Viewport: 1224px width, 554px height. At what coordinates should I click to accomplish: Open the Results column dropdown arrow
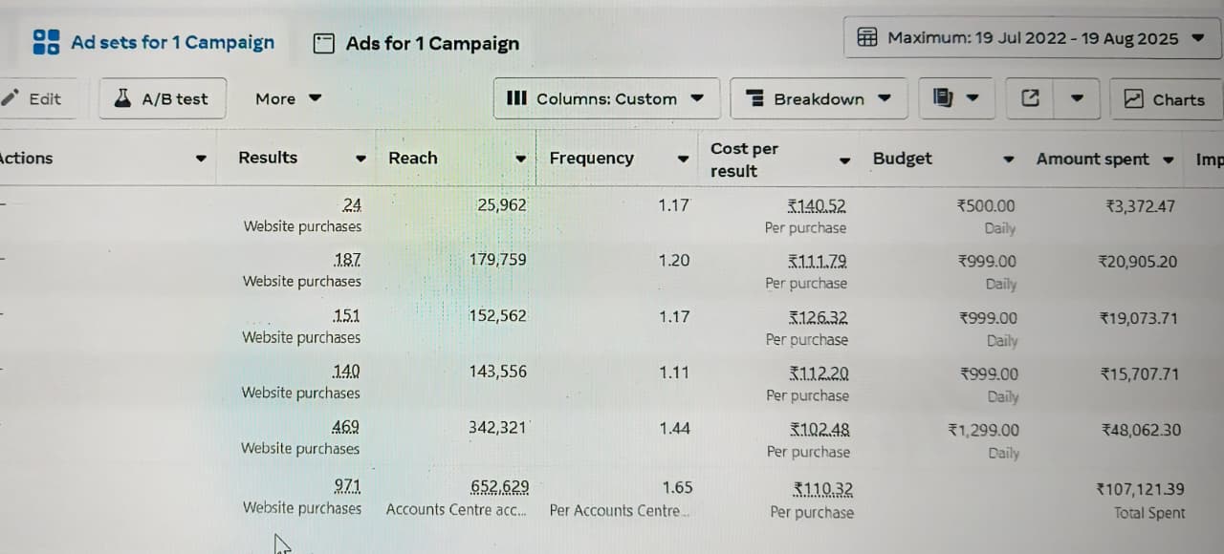coord(361,159)
